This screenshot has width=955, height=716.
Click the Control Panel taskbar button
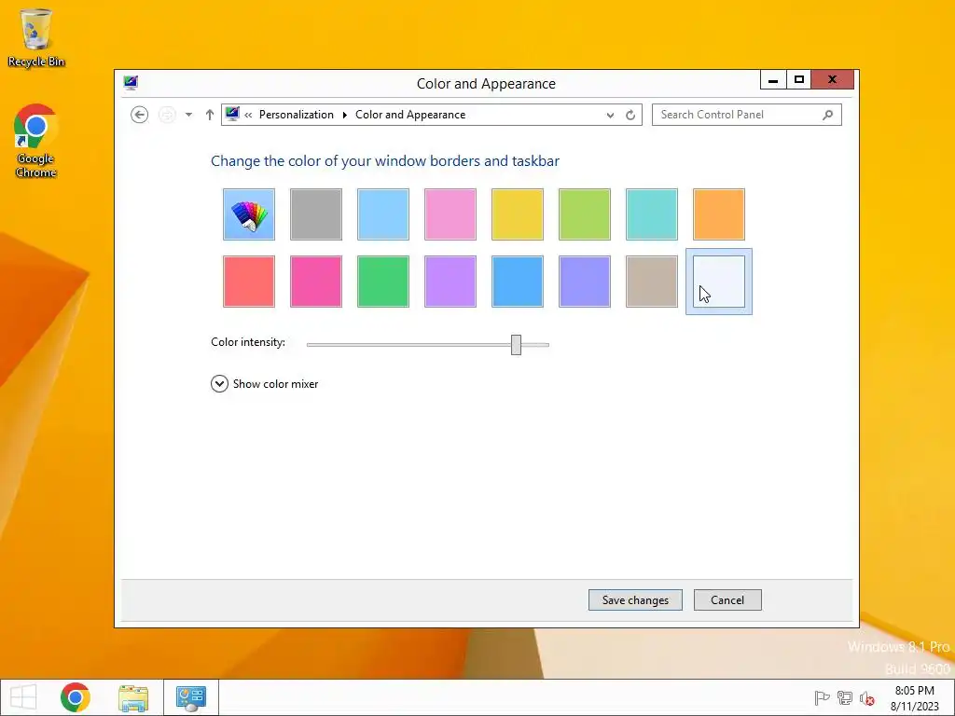point(191,697)
